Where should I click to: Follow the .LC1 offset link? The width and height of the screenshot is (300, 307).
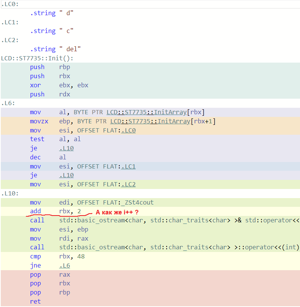tap(128, 167)
